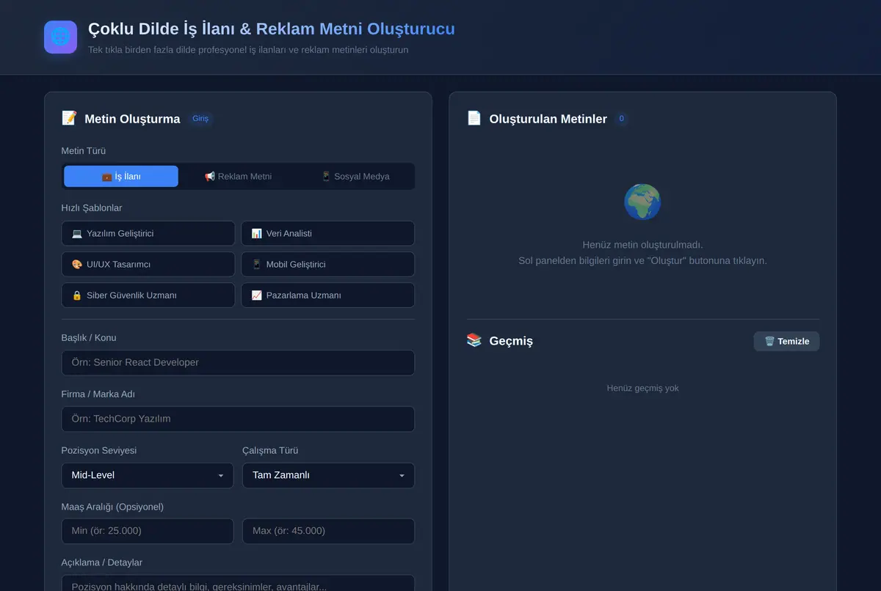Click the Giriş badge beside Metin Oluşturma
The image size is (881, 591).
point(200,118)
